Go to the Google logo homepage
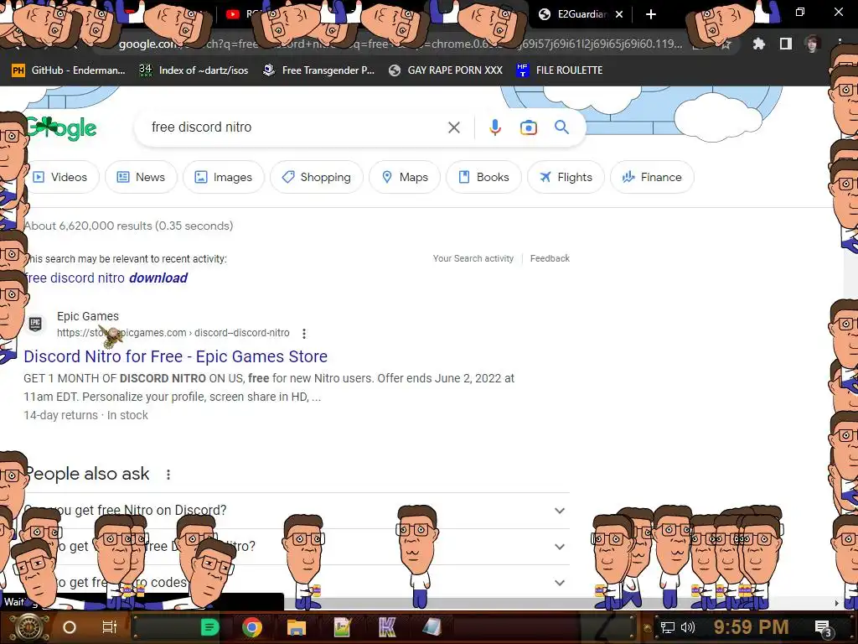This screenshot has width=858, height=644. (x=61, y=128)
